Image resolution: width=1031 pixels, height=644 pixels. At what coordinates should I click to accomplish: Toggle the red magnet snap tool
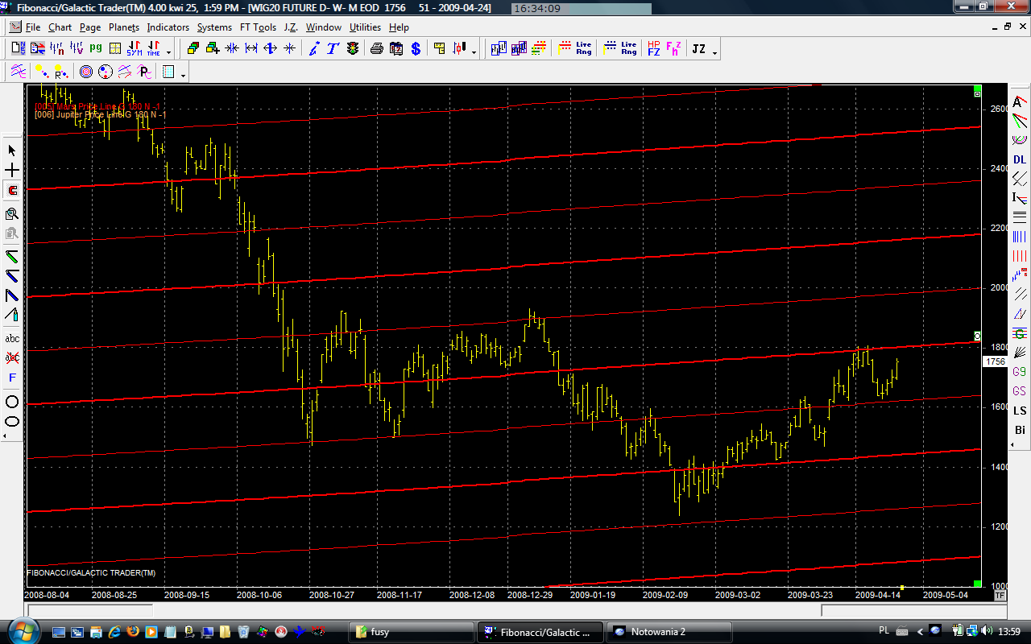pyautogui.click(x=12, y=191)
